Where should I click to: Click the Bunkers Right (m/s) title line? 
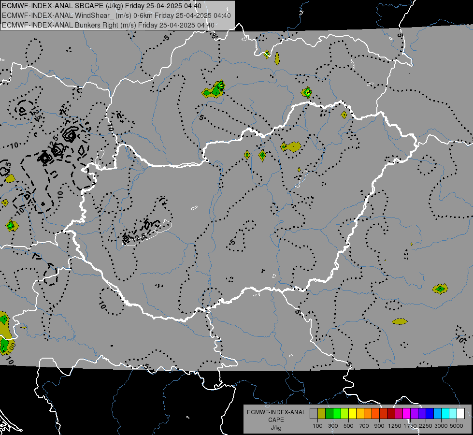pos(108,25)
